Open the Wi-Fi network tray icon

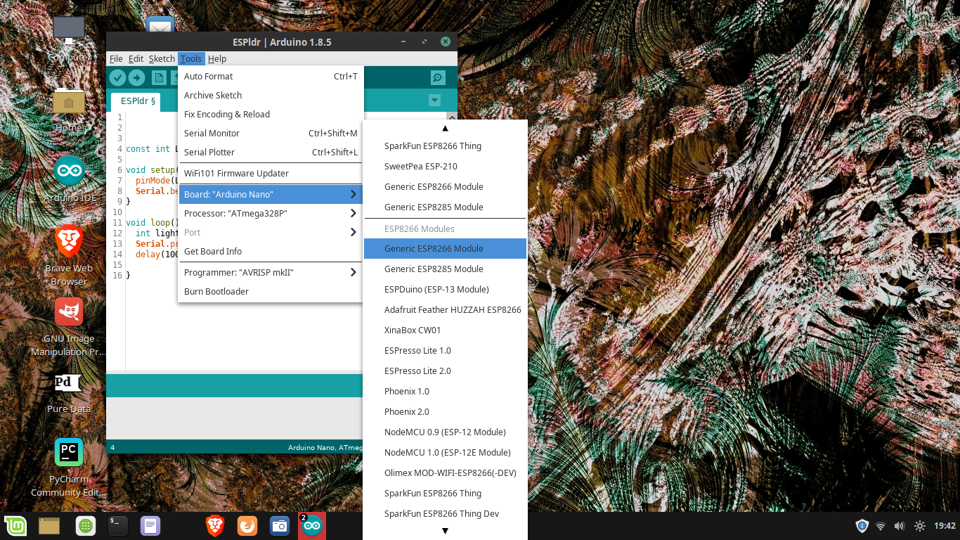point(881,525)
